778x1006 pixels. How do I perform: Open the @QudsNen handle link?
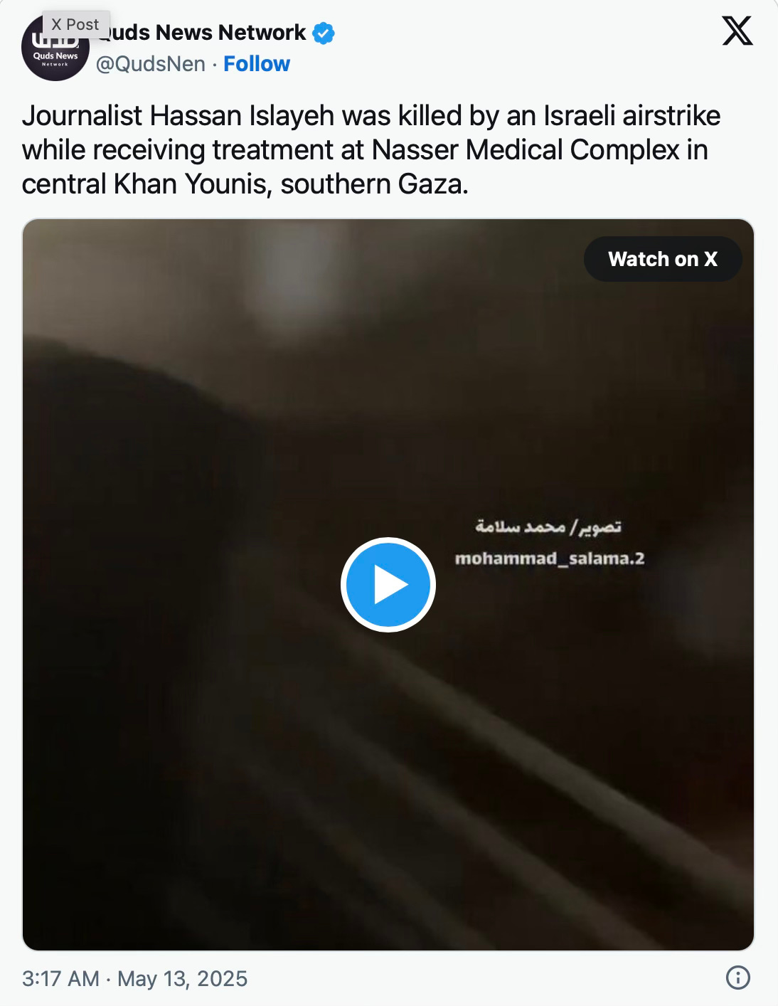[150, 64]
